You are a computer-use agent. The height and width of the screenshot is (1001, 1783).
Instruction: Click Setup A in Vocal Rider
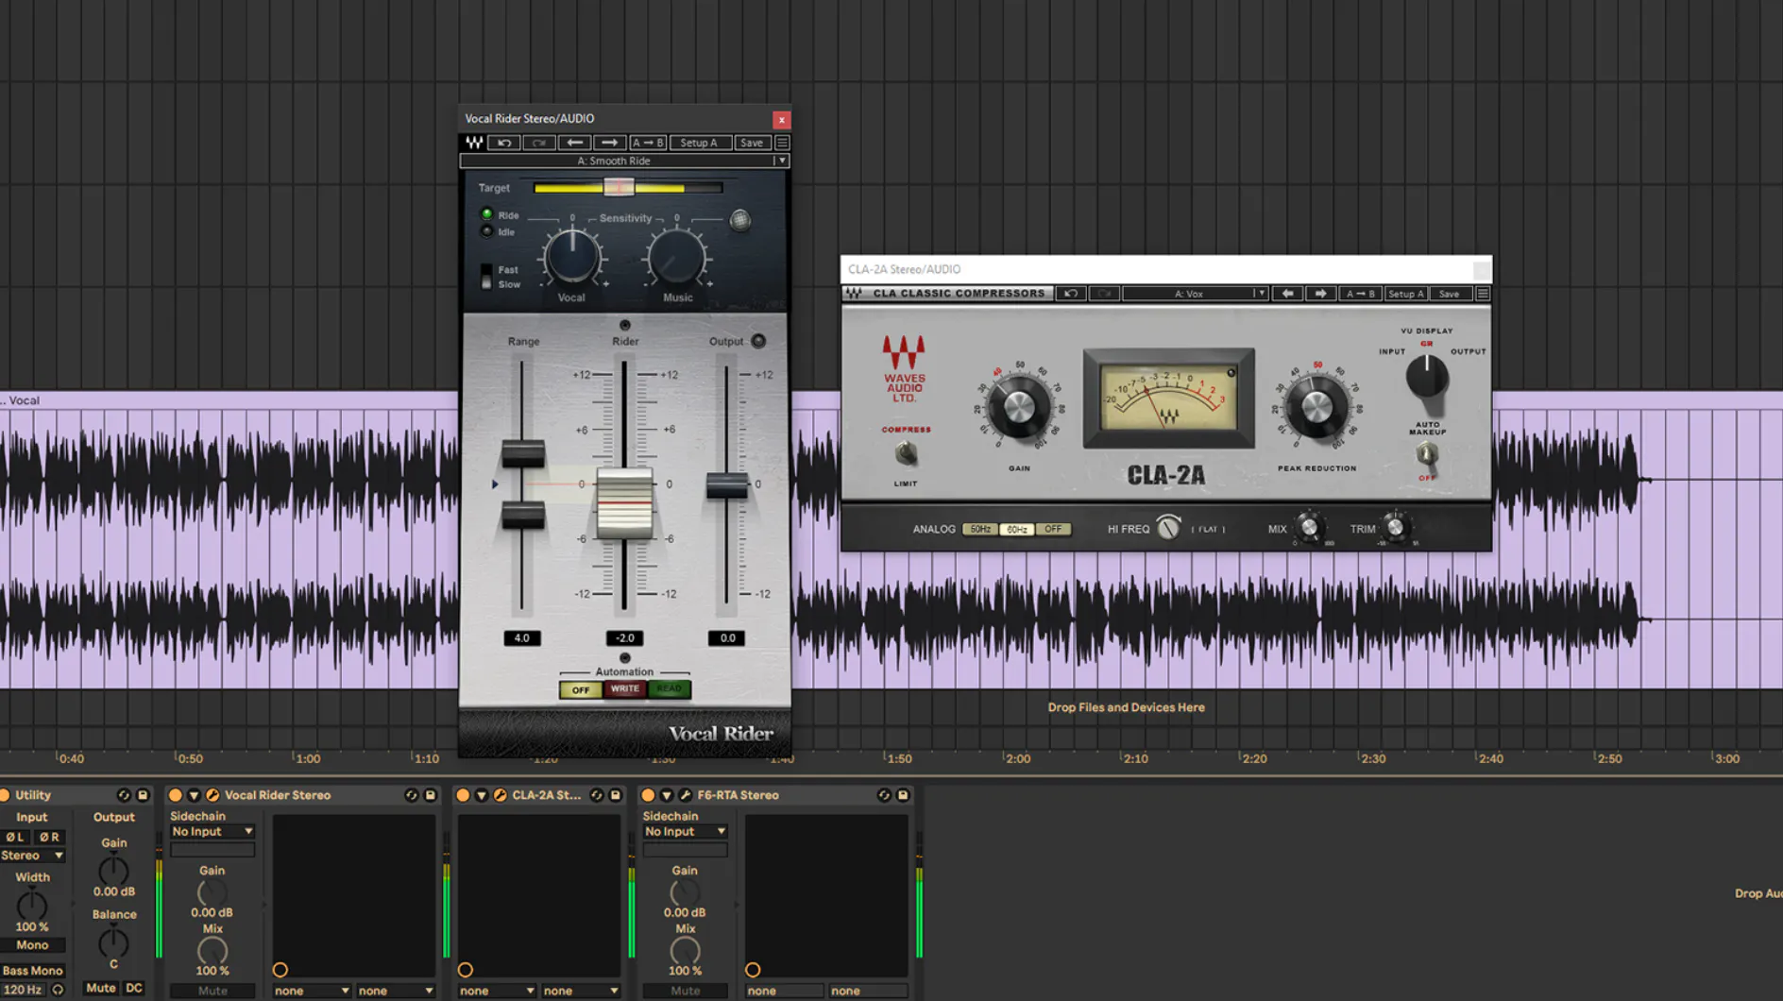tap(700, 143)
